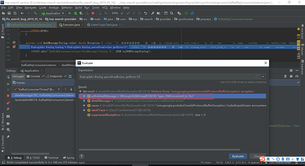
Task: Switch to ListenTopicTask.java editor tab
Action: 104,25
